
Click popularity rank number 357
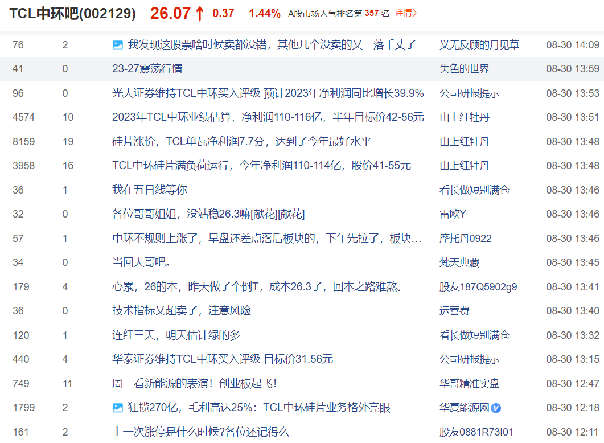click(x=371, y=13)
